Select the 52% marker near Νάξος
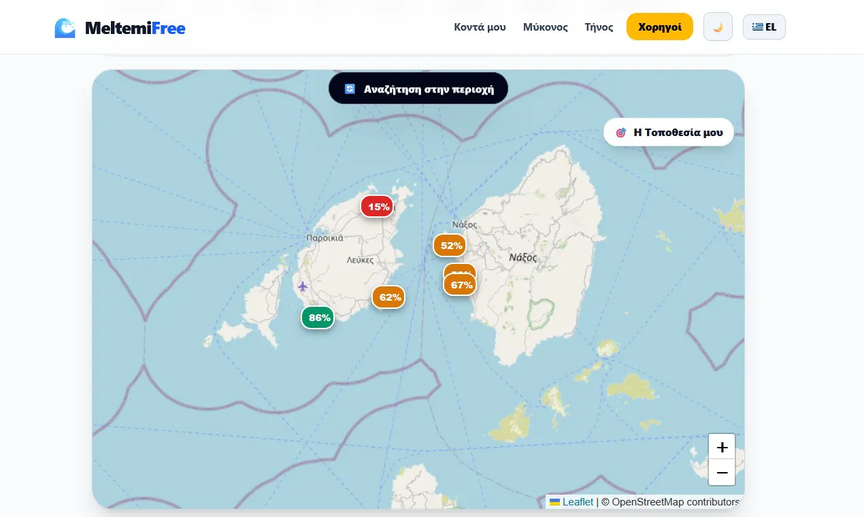This screenshot has width=864, height=517. [x=450, y=246]
